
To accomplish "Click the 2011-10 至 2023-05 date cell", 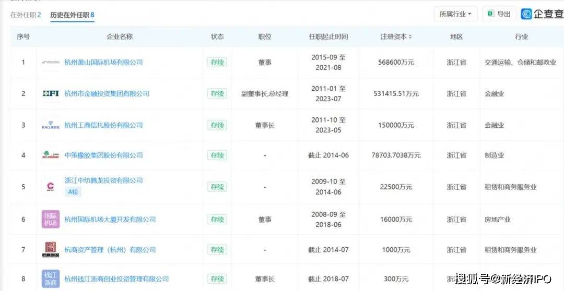I will click(328, 125).
